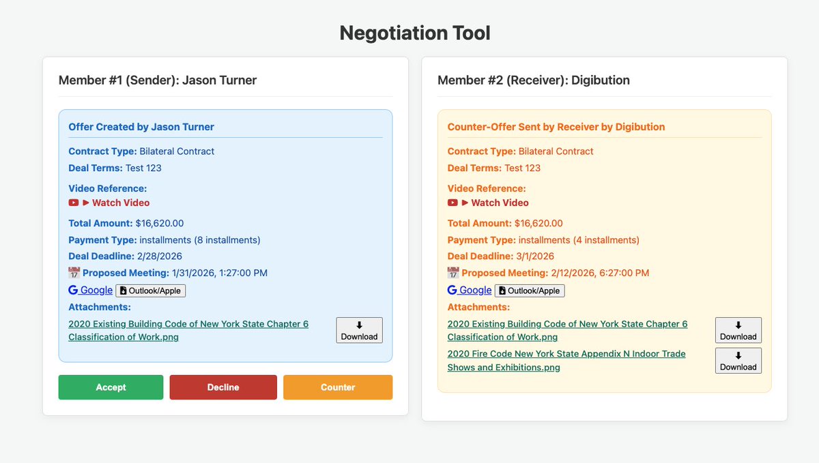This screenshot has width=819, height=463.
Task: Click 'Member #1 (Sender): Jason Turner' heading
Action: (158, 80)
